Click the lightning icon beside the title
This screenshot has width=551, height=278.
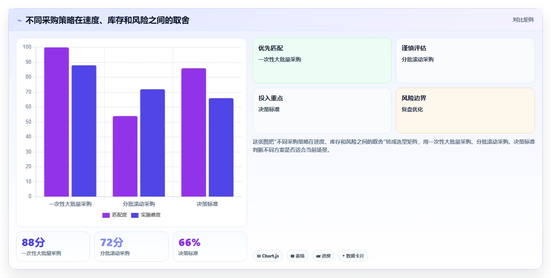click(19, 20)
